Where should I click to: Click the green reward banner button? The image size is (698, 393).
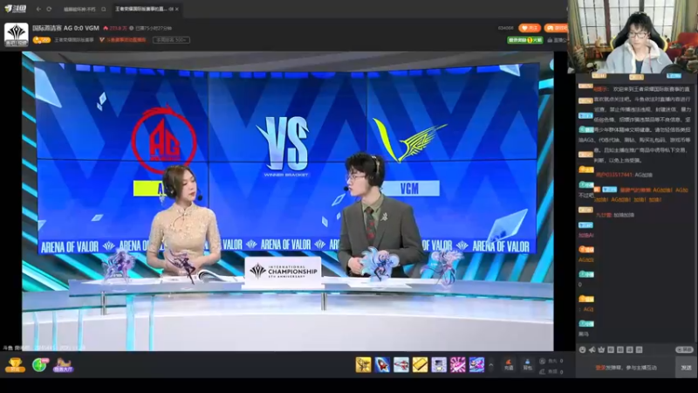(525, 40)
